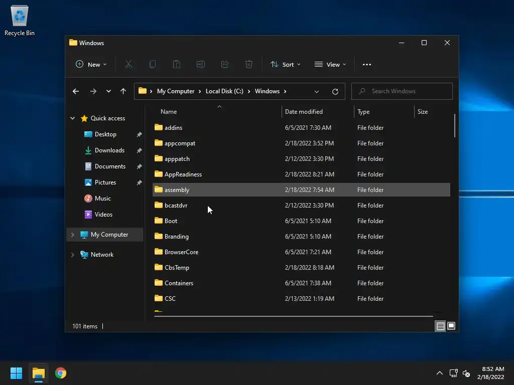Screen dimensions: 514x385
Task: Open the Sort options dropdown
Action: pos(285,65)
